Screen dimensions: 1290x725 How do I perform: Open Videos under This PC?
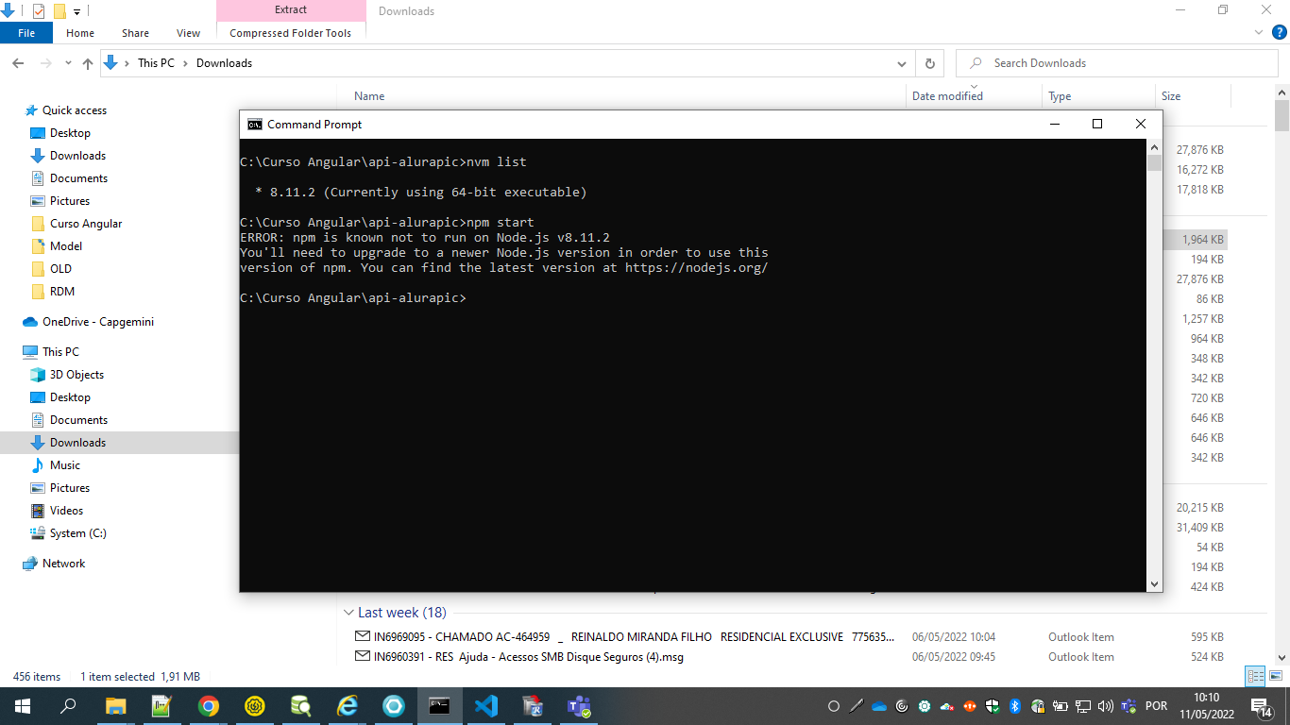tap(66, 511)
